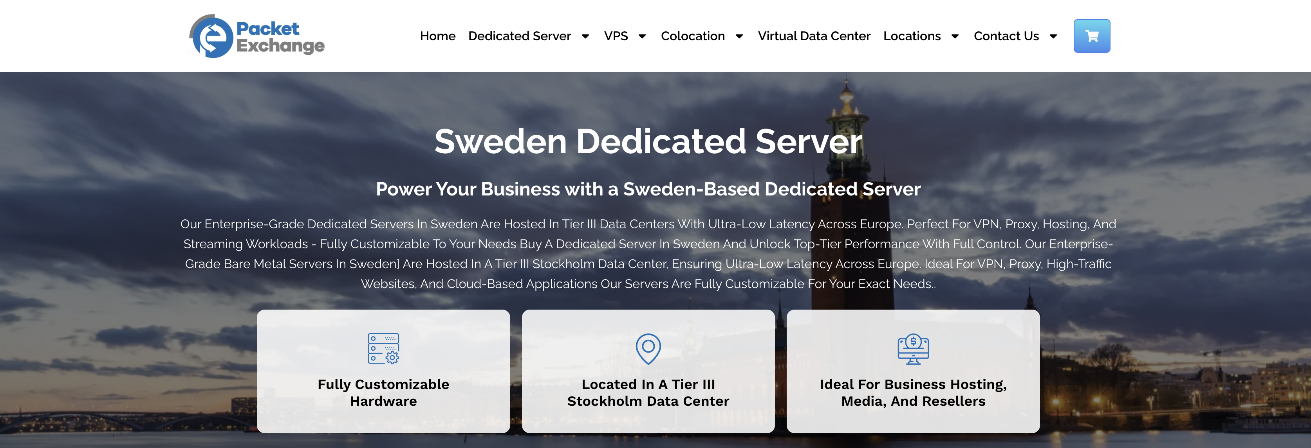
Task: Open the Dedicated Server menu item
Action: 520,36
